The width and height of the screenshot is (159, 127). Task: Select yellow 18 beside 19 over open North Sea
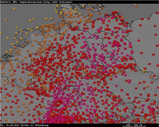(x=46, y=19)
